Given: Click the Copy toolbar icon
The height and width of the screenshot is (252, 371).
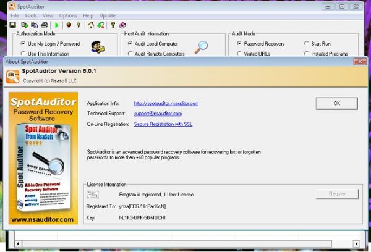Looking at the screenshot, I should click(35, 25).
